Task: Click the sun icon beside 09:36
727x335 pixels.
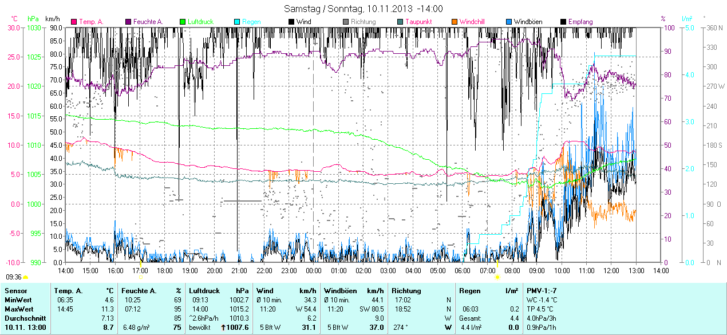Action: 26,277
